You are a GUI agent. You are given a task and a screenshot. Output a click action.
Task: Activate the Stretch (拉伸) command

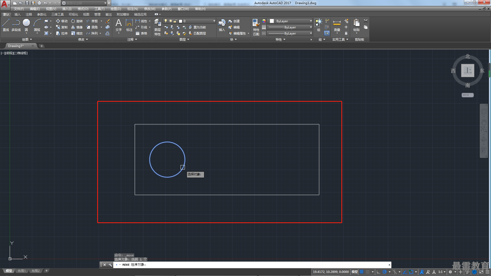[62, 33]
